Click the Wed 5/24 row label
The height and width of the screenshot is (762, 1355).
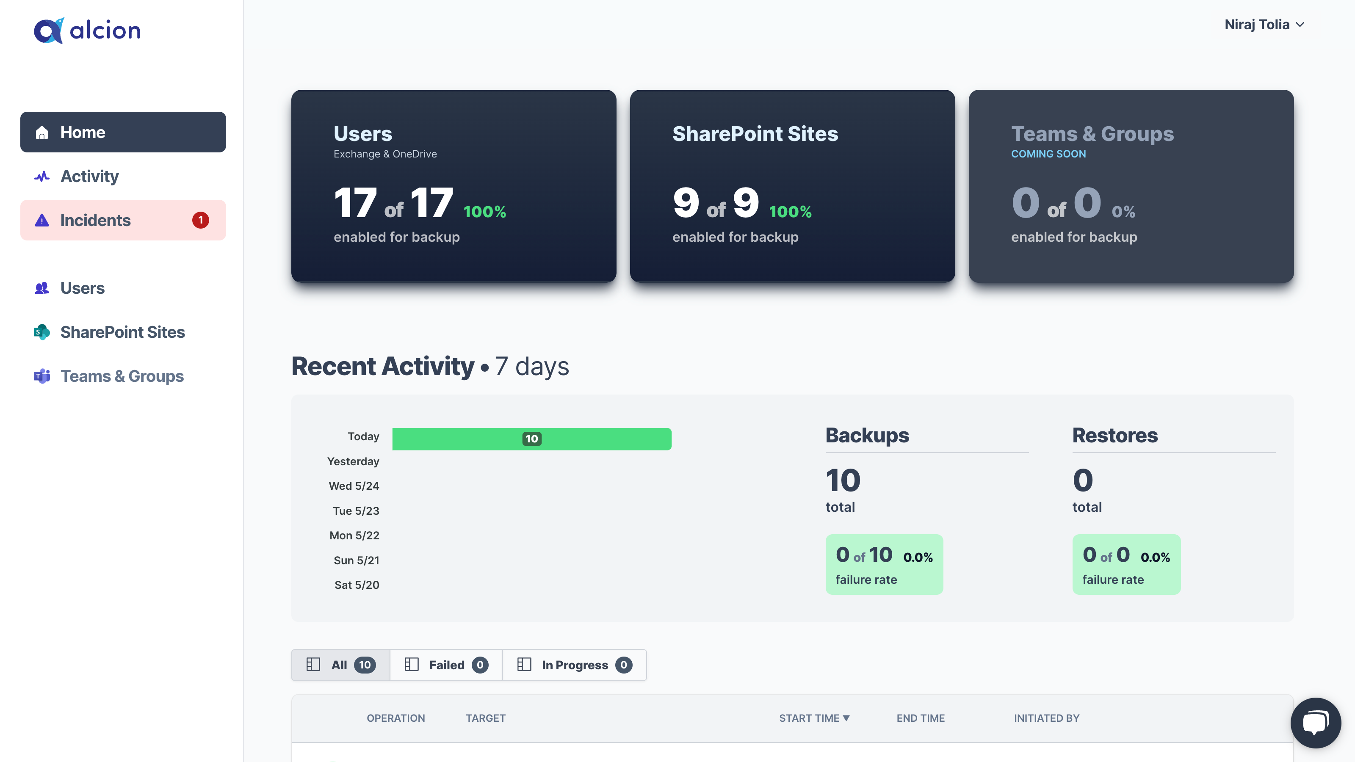[354, 486]
